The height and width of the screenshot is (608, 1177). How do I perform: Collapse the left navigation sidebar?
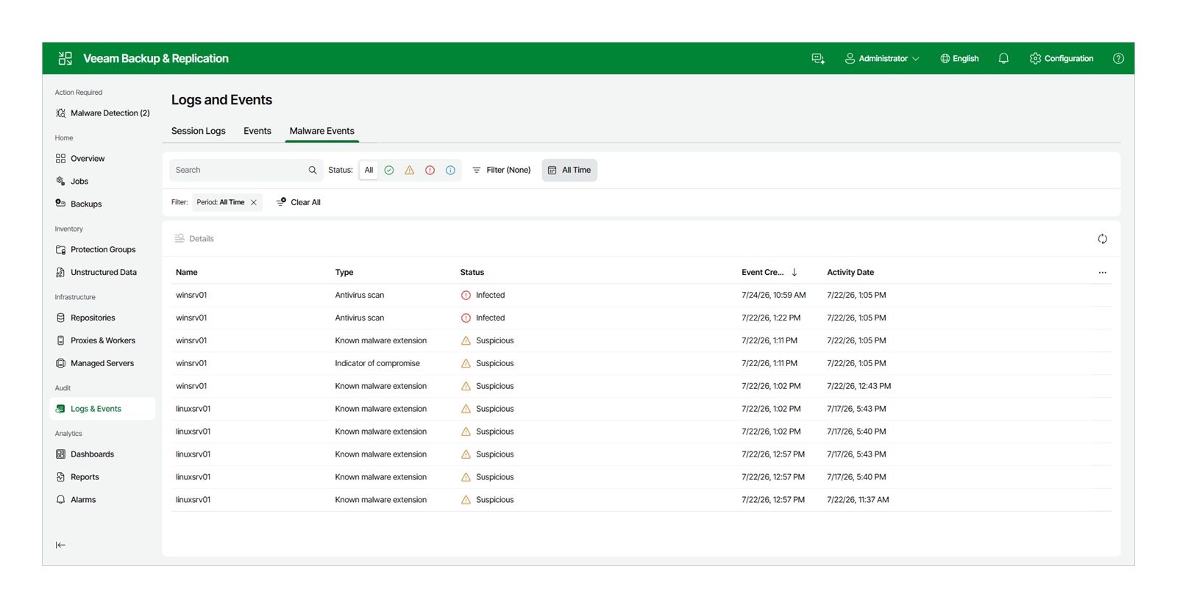pyautogui.click(x=60, y=545)
